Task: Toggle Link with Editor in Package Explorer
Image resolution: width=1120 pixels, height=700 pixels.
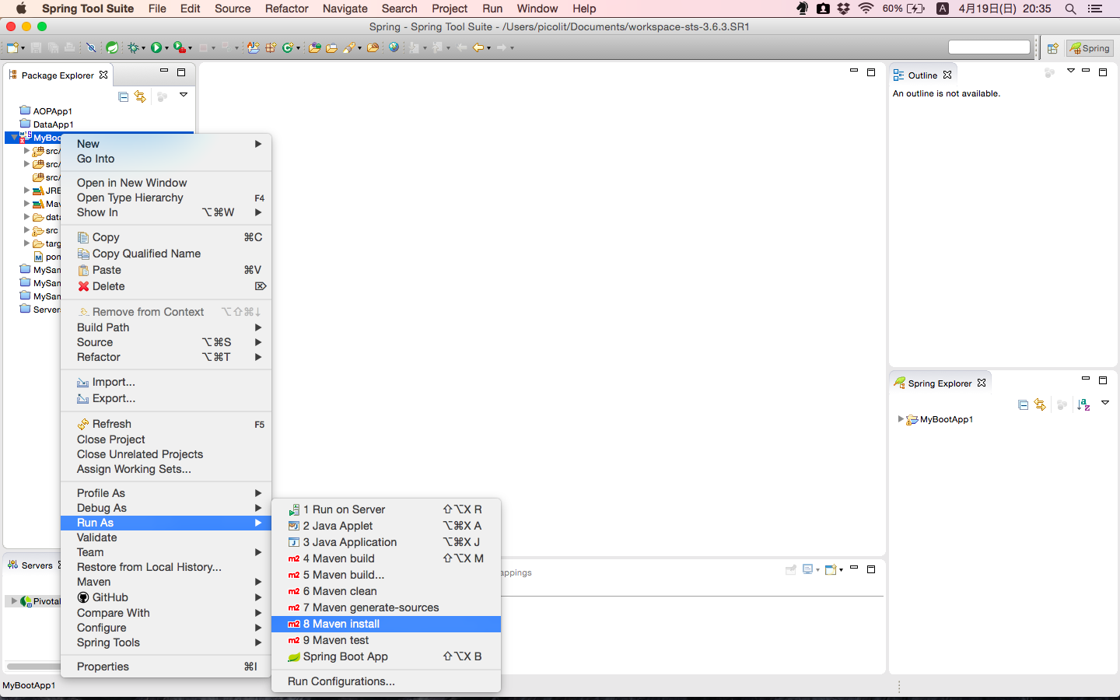Action: click(x=140, y=96)
